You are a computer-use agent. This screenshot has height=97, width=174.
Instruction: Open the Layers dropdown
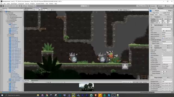click(x=161, y=6)
